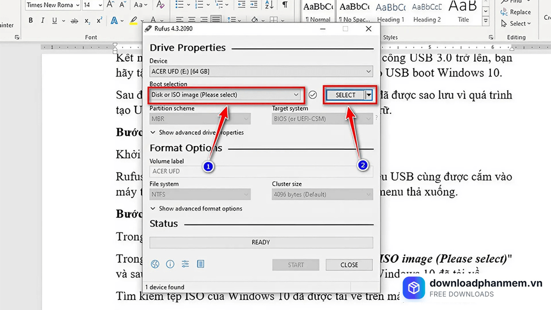The image size is (551, 310).
Task: Apply yellow text highlight color
Action: click(134, 21)
